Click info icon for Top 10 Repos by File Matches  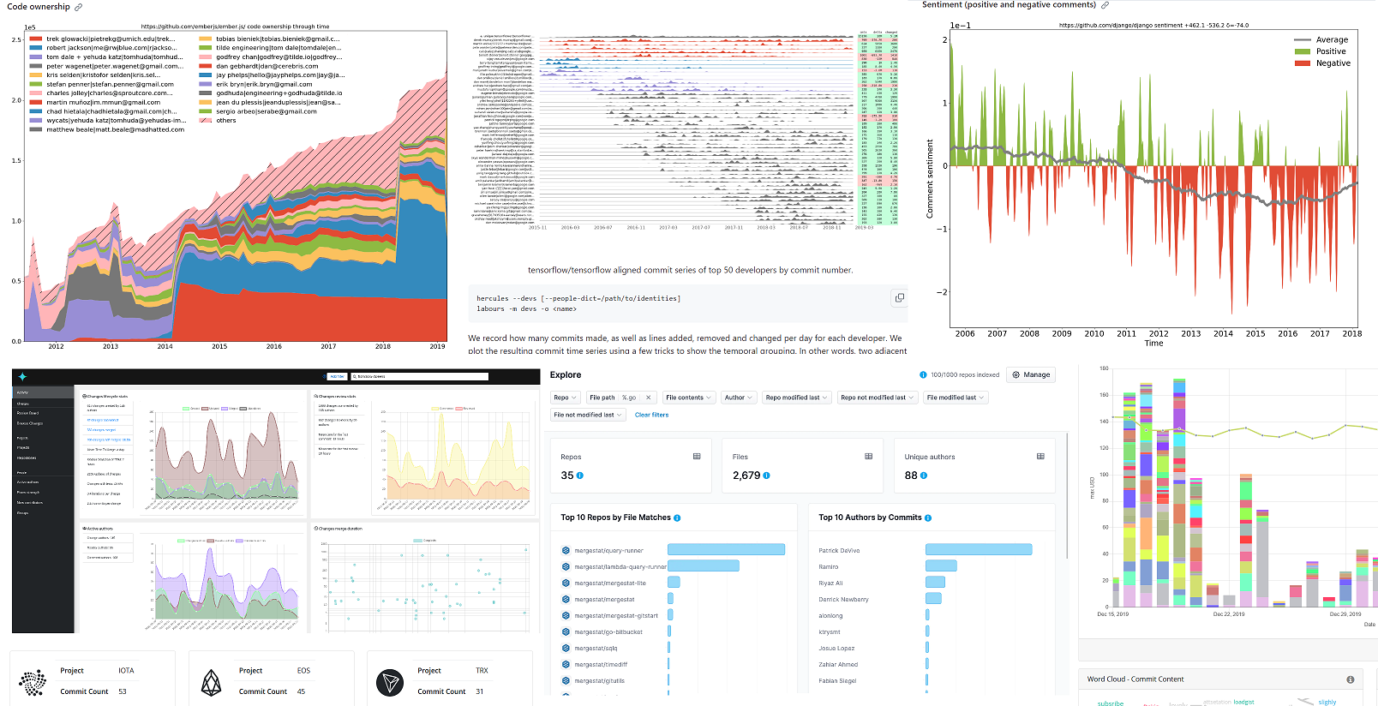677,518
